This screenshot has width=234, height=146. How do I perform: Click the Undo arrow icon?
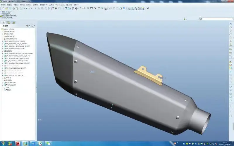point(25,8)
